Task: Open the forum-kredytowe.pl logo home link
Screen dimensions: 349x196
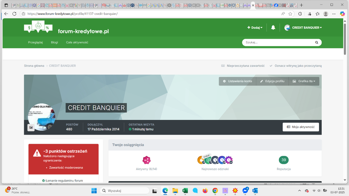Action: click(x=66, y=27)
